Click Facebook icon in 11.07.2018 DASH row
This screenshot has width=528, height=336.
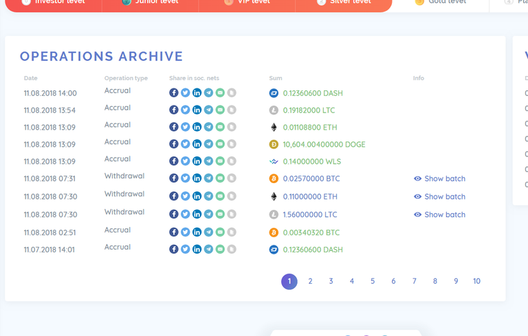(x=174, y=250)
